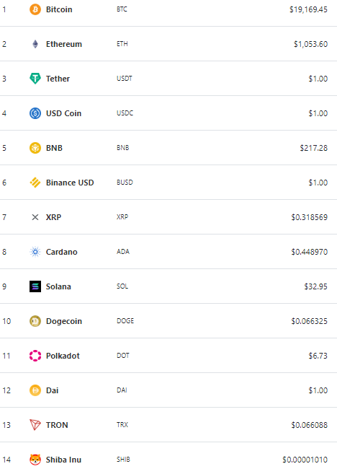Click the Bitcoin price $19,169.45
Image resolution: width=337 pixels, height=469 pixels.
click(x=308, y=9)
